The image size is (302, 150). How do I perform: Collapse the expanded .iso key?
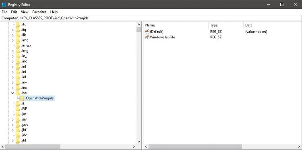tap(13, 93)
